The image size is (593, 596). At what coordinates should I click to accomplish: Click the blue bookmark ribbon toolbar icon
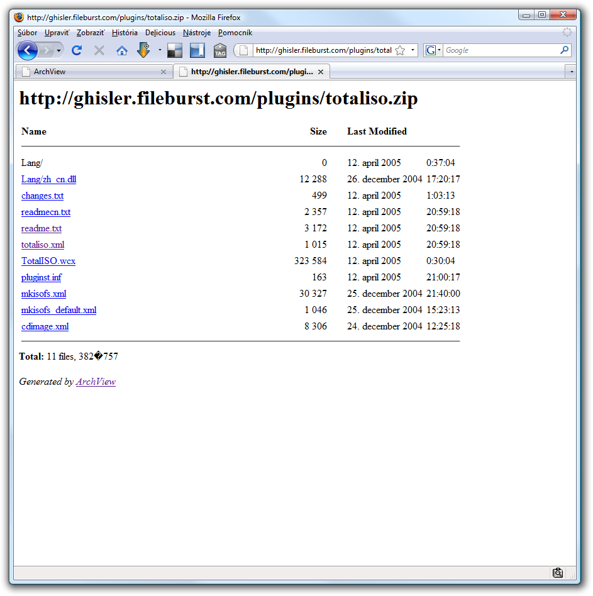click(x=197, y=50)
